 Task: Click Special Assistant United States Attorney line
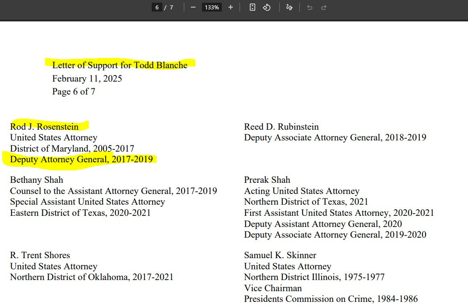pos(87,202)
